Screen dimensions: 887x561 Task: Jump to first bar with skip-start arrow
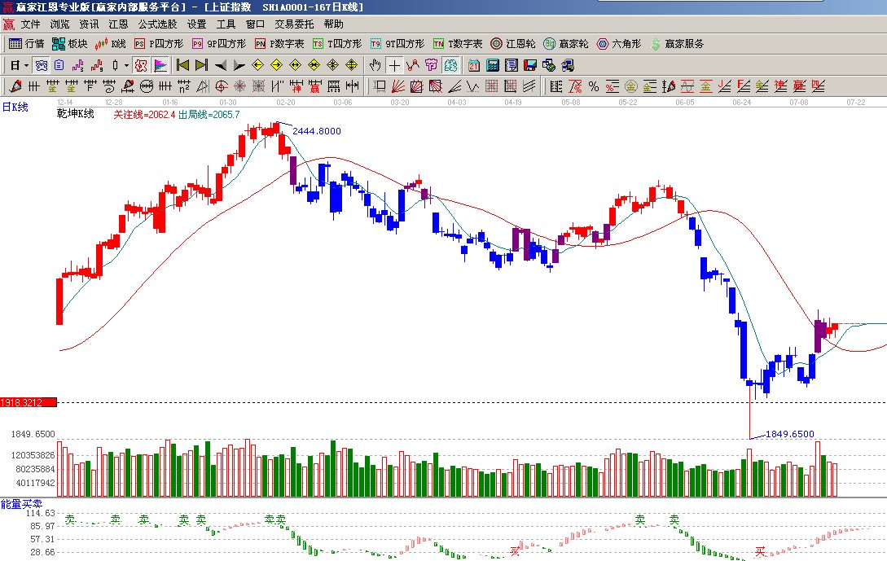[x=183, y=65]
